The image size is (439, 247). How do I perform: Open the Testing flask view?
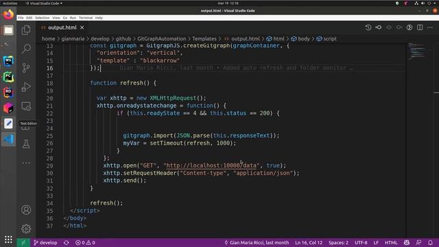pos(26,144)
